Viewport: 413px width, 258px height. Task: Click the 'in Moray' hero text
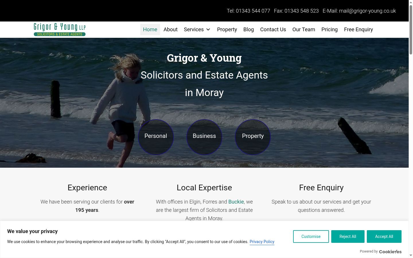[x=204, y=93]
